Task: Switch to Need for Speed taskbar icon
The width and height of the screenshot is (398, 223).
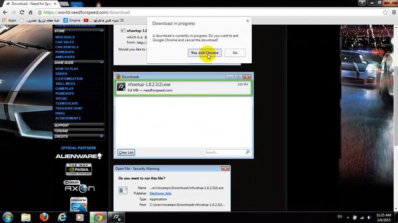Action: point(116,217)
